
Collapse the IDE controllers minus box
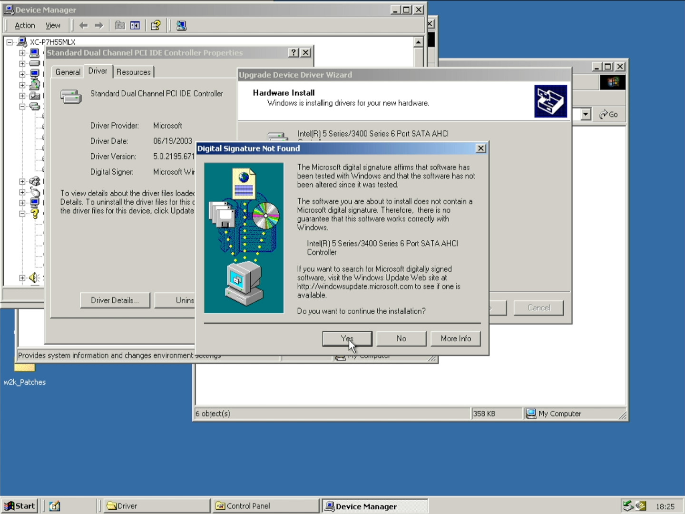[x=22, y=107]
